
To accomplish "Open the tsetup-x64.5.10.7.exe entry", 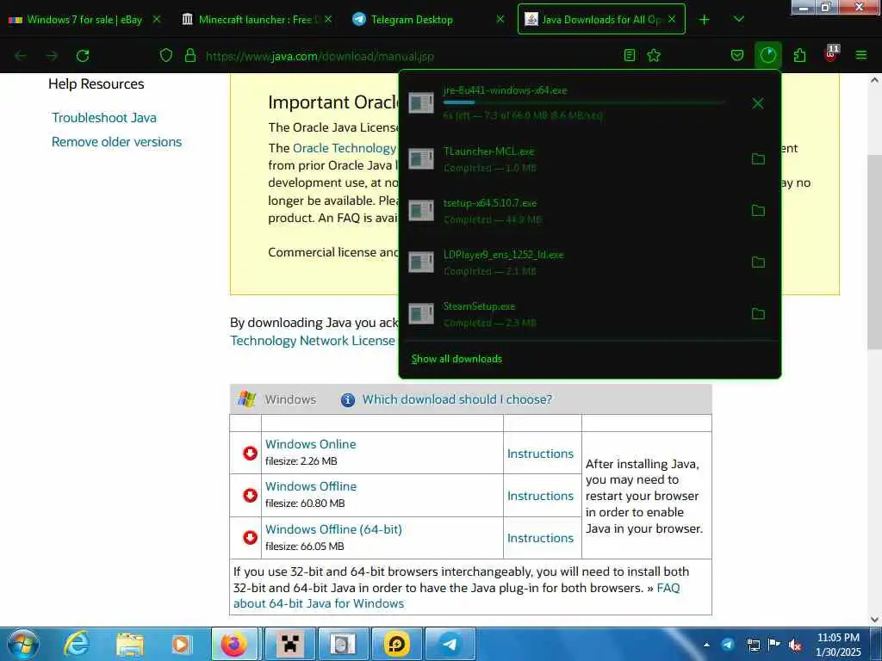I will (574, 211).
